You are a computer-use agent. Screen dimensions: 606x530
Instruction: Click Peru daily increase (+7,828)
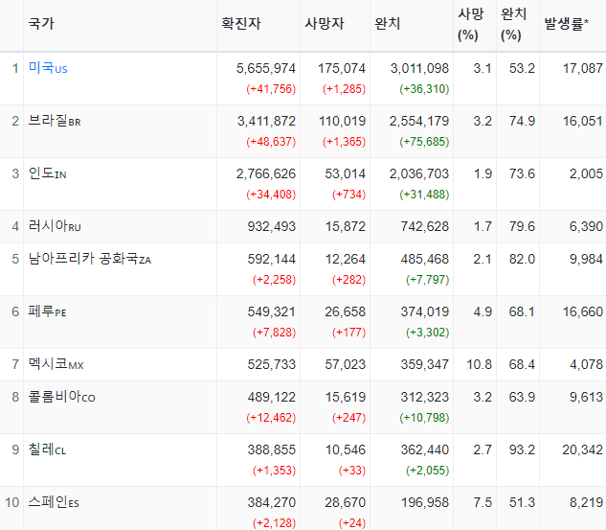pyautogui.click(x=274, y=333)
